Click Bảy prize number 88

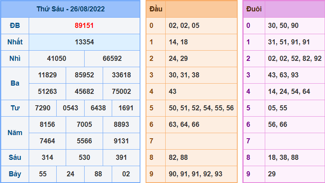click(x=98, y=174)
